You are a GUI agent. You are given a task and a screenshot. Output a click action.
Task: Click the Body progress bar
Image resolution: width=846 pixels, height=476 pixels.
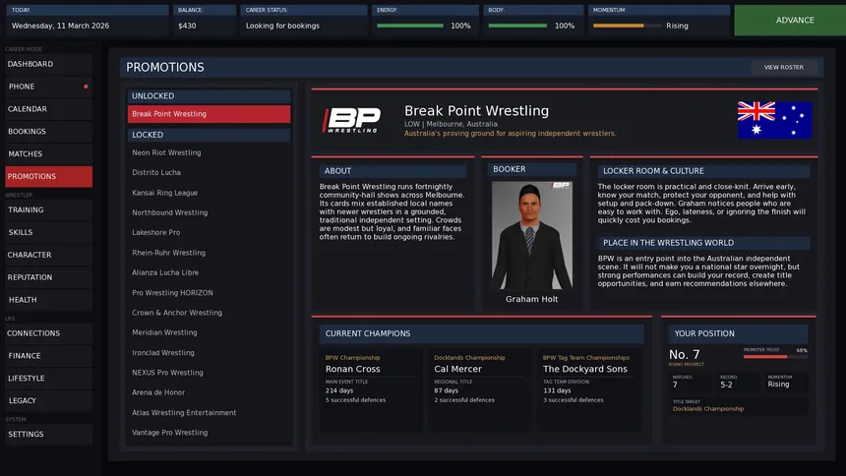[x=517, y=26]
